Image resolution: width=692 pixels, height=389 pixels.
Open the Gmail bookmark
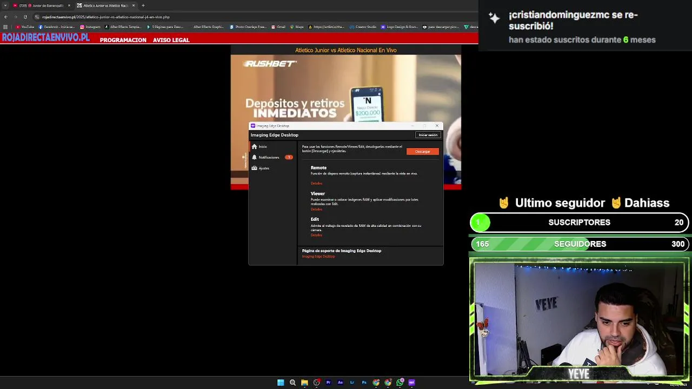pyautogui.click(x=278, y=27)
